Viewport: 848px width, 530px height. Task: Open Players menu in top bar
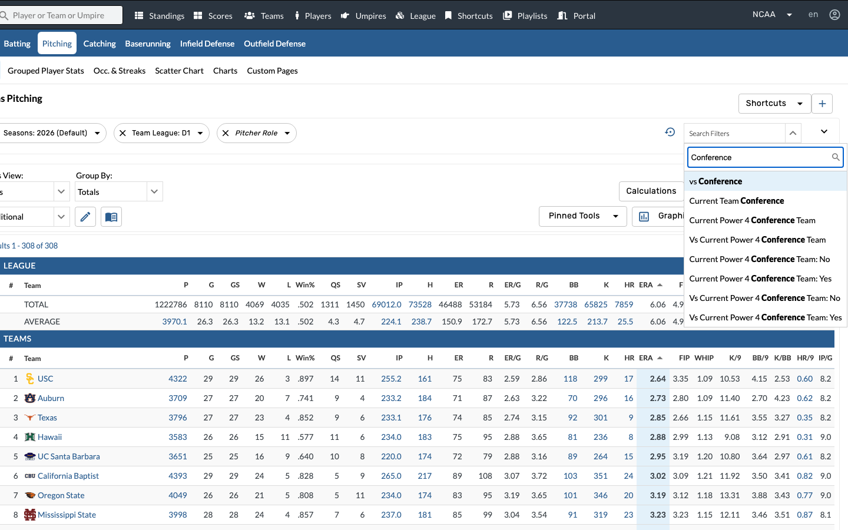pyautogui.click(x=313, y=16)
